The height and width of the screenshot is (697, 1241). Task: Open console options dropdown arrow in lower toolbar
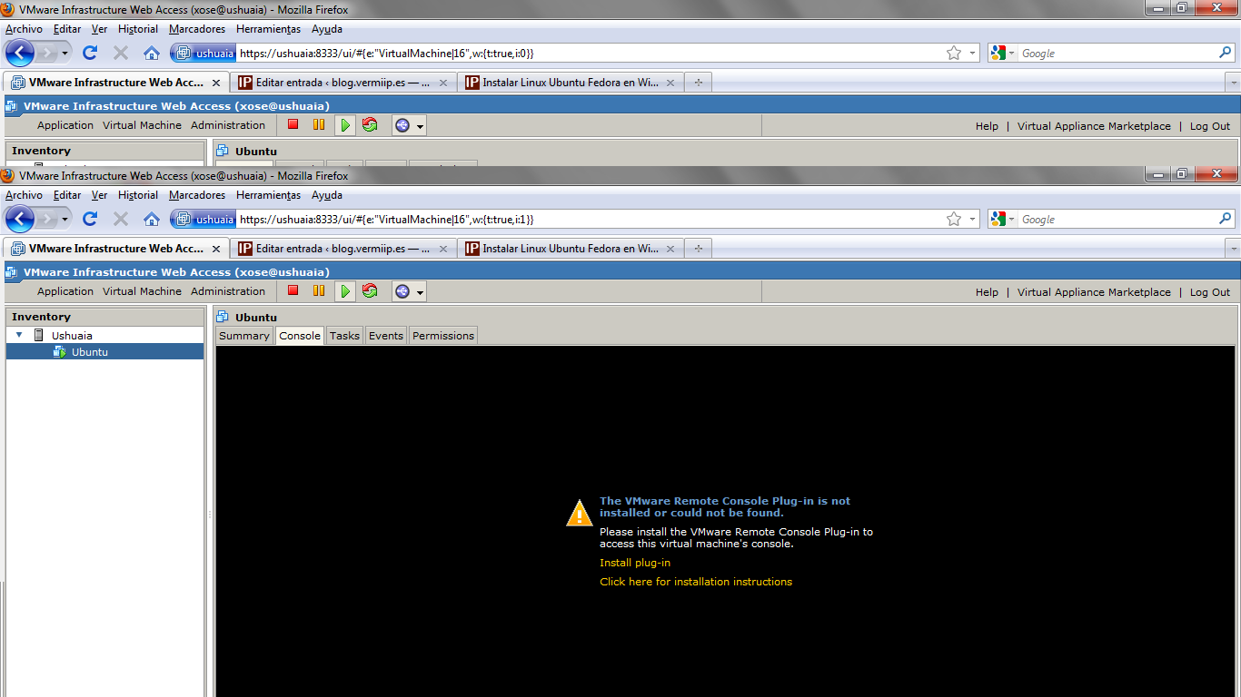[x=420, y=292]
